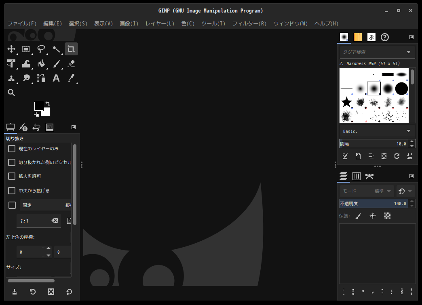This screenshot has width=422, height=305.
Task: Switch to the Device Status tab
Action: (x=23, y=127)
